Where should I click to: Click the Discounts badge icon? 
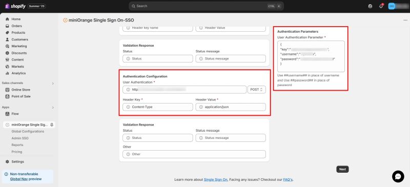click(x=7, y=53)
